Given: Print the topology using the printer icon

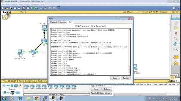Looking at the screenshot, I should (x=15, y=8).
